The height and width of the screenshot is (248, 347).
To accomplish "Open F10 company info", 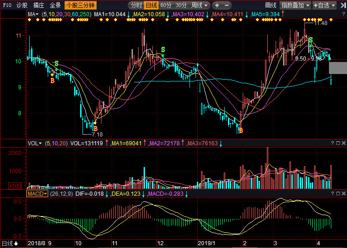I will [7, 6].
